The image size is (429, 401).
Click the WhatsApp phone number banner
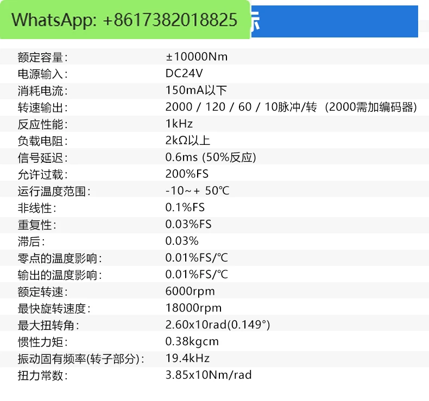click(125, 20)
